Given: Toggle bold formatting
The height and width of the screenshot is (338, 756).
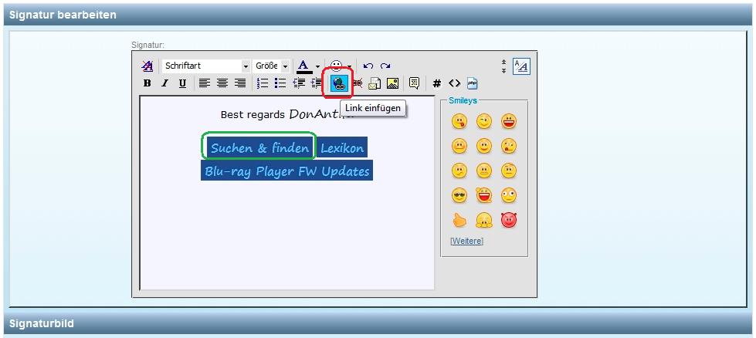Looking at the screenshot, I should click(147, 83).
